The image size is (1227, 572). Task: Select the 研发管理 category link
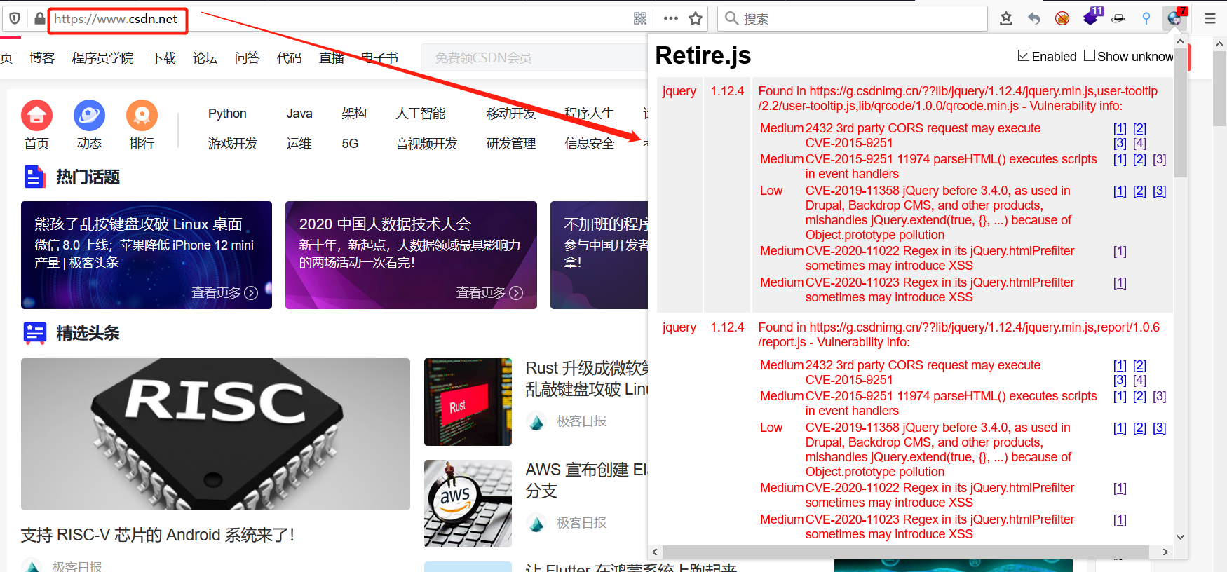511,144
